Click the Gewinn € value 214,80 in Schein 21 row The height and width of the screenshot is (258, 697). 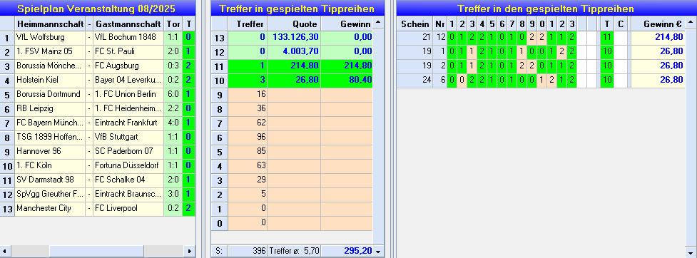(658, 38)
